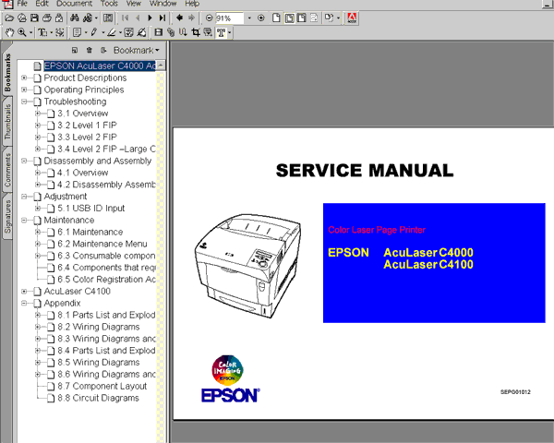The image size is (554, 443).
Task: Select the Link tool chain icon
Action: pos(171,33)
